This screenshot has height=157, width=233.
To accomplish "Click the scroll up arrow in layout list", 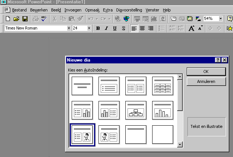I will pos(180,77).
